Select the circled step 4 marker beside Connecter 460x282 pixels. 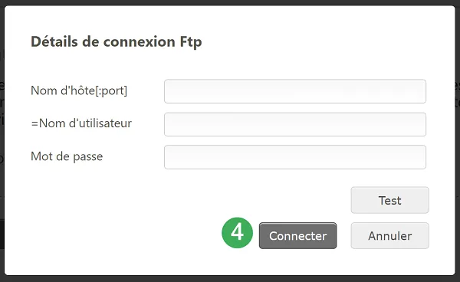coord(237,232)
